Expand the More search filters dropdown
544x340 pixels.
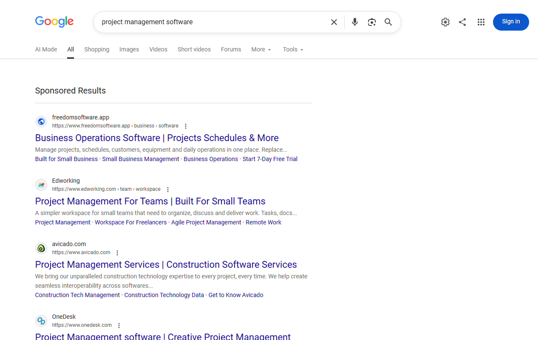tap(261, 49)
